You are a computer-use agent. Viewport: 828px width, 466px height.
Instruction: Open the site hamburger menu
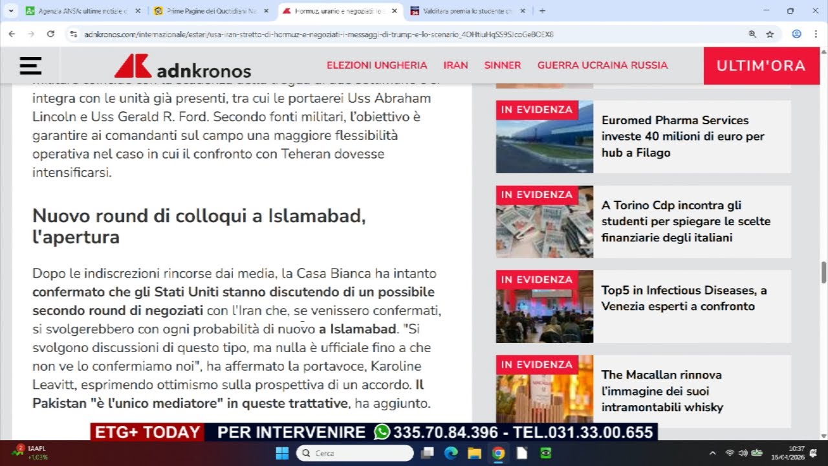[30, 65]
